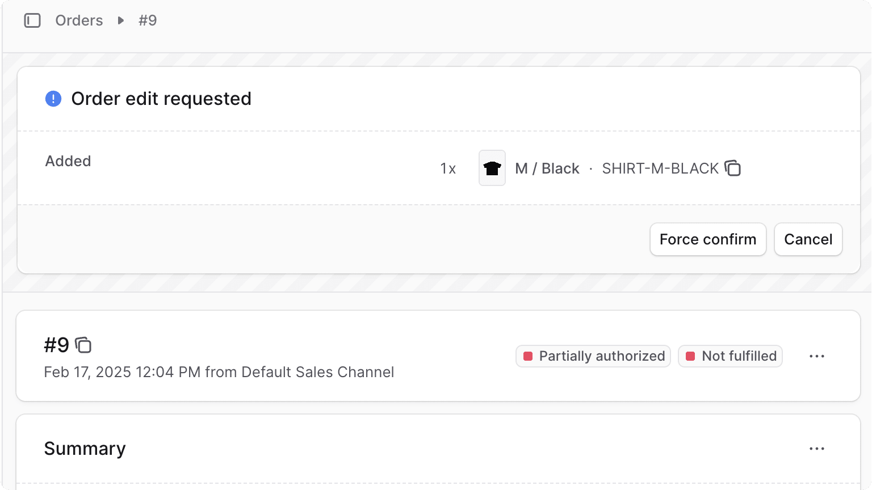
Task: Click the M / Black variant label
Action: coord(546,168)
